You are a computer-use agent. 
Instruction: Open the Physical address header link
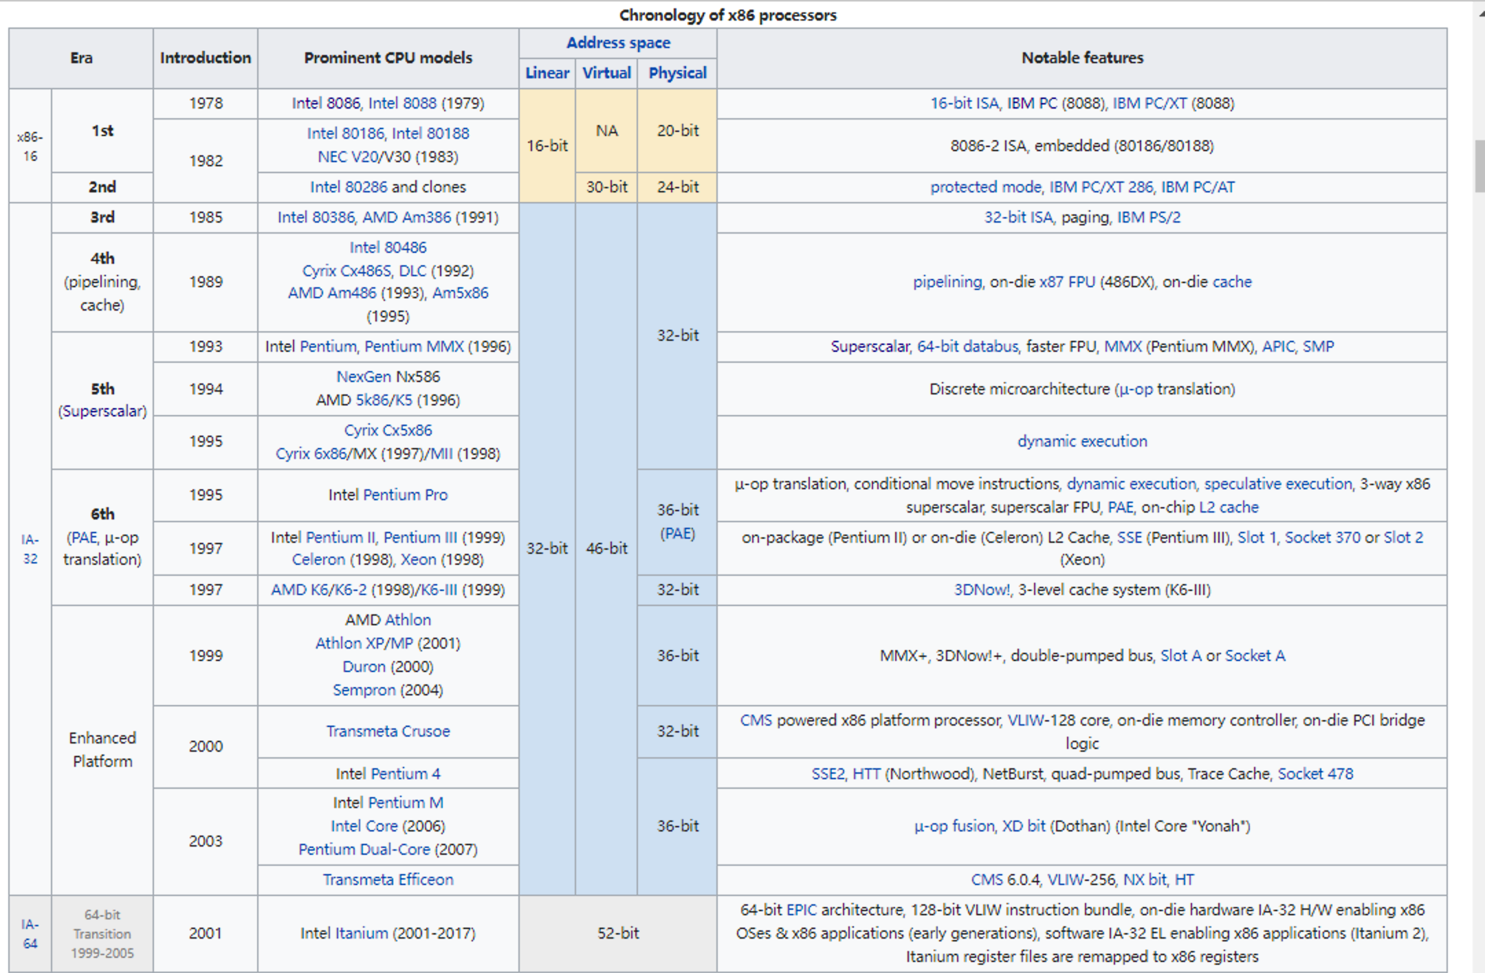point(676,73)
